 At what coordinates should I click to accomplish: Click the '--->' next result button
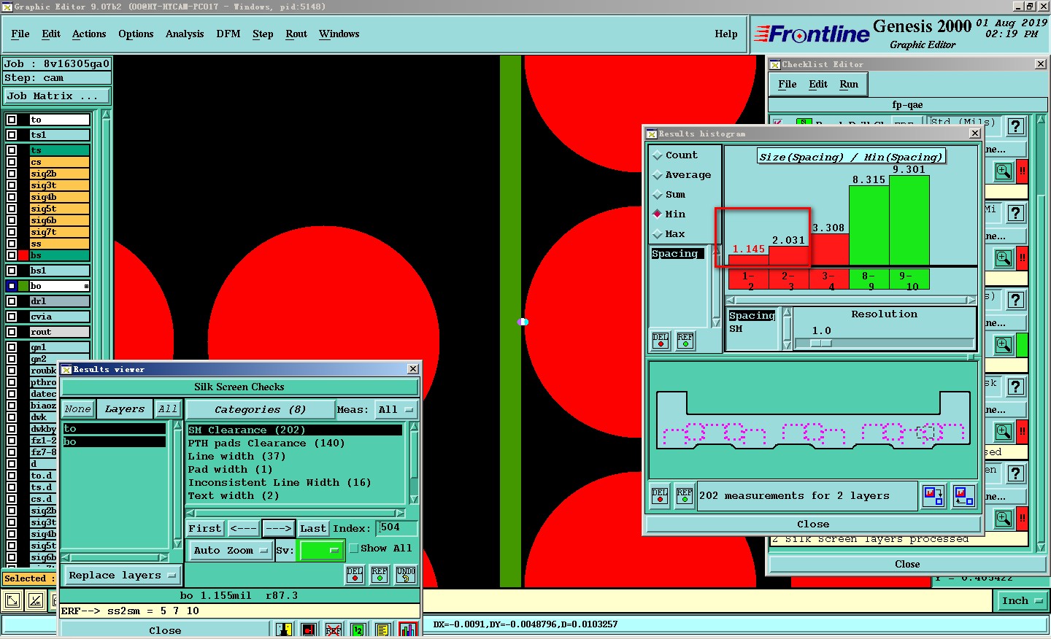pyautogui.click(x=278, y=528)
